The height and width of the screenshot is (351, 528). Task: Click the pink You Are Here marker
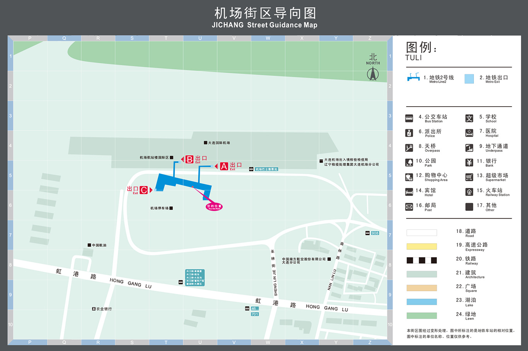(x=214, y=207)
